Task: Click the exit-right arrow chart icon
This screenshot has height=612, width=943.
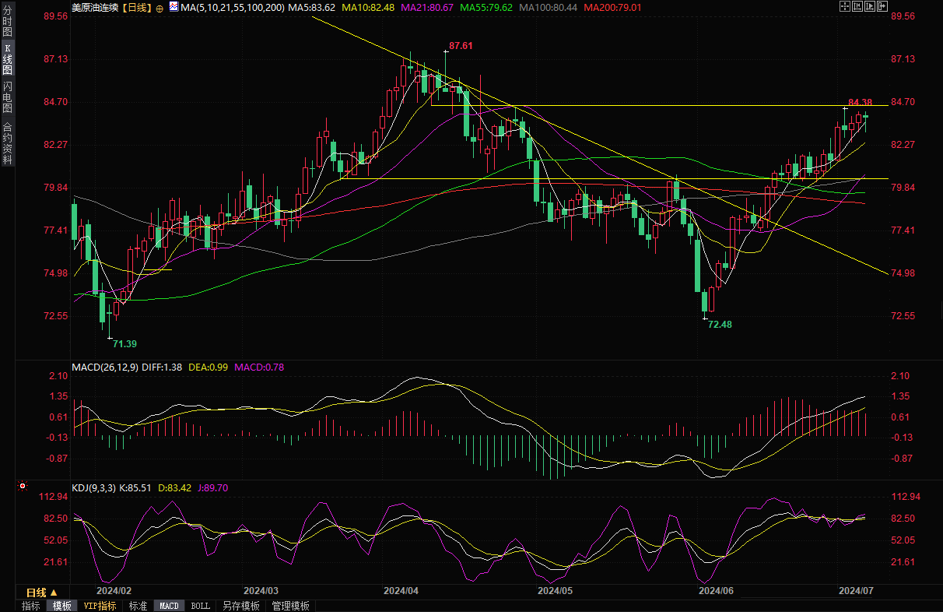Action: 882,6
